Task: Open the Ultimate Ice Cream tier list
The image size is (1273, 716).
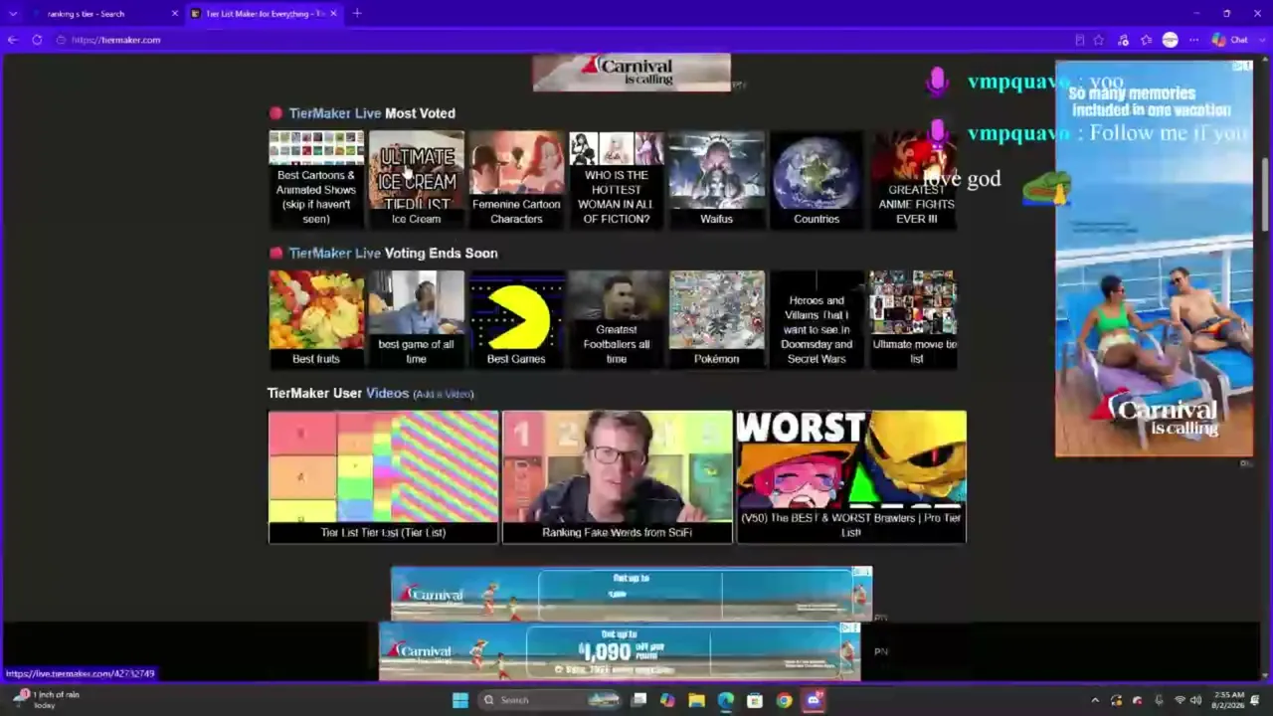Action: pyautogui.click(x=416, y=179)
